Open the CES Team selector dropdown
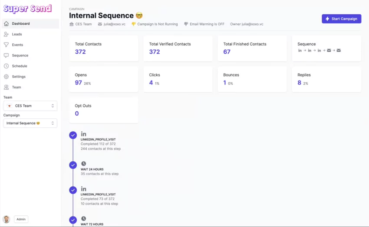This screenshot has height=227, width=369. [30, 106]
